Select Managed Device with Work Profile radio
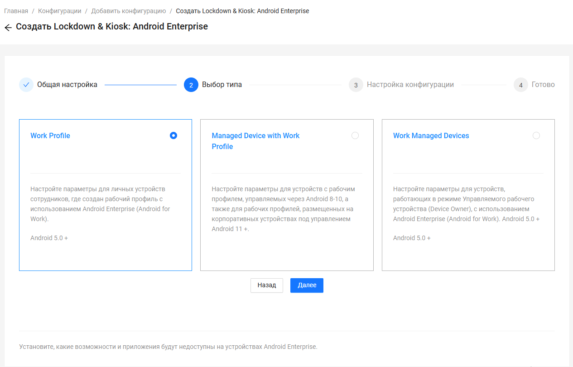The image size is (573, 367). (355, 135)
